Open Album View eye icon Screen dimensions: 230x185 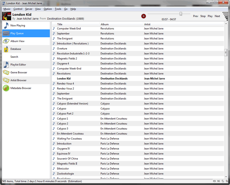tap(6, 41)
